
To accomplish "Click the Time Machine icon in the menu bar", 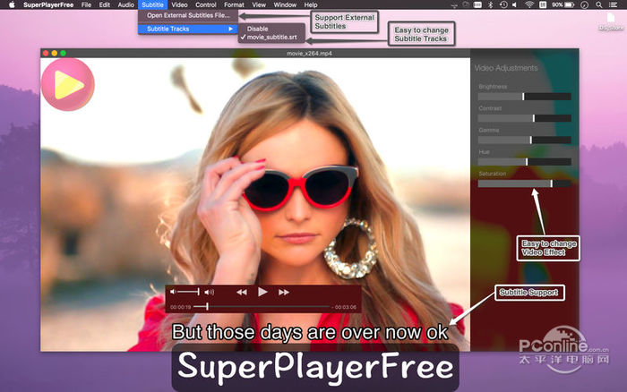I will [503, 4].
